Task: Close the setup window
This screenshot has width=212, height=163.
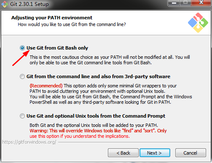Action: point(201,3)
